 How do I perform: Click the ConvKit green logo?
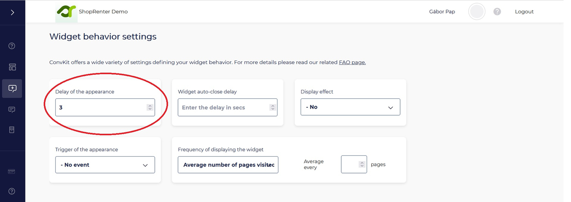[66, 12]
